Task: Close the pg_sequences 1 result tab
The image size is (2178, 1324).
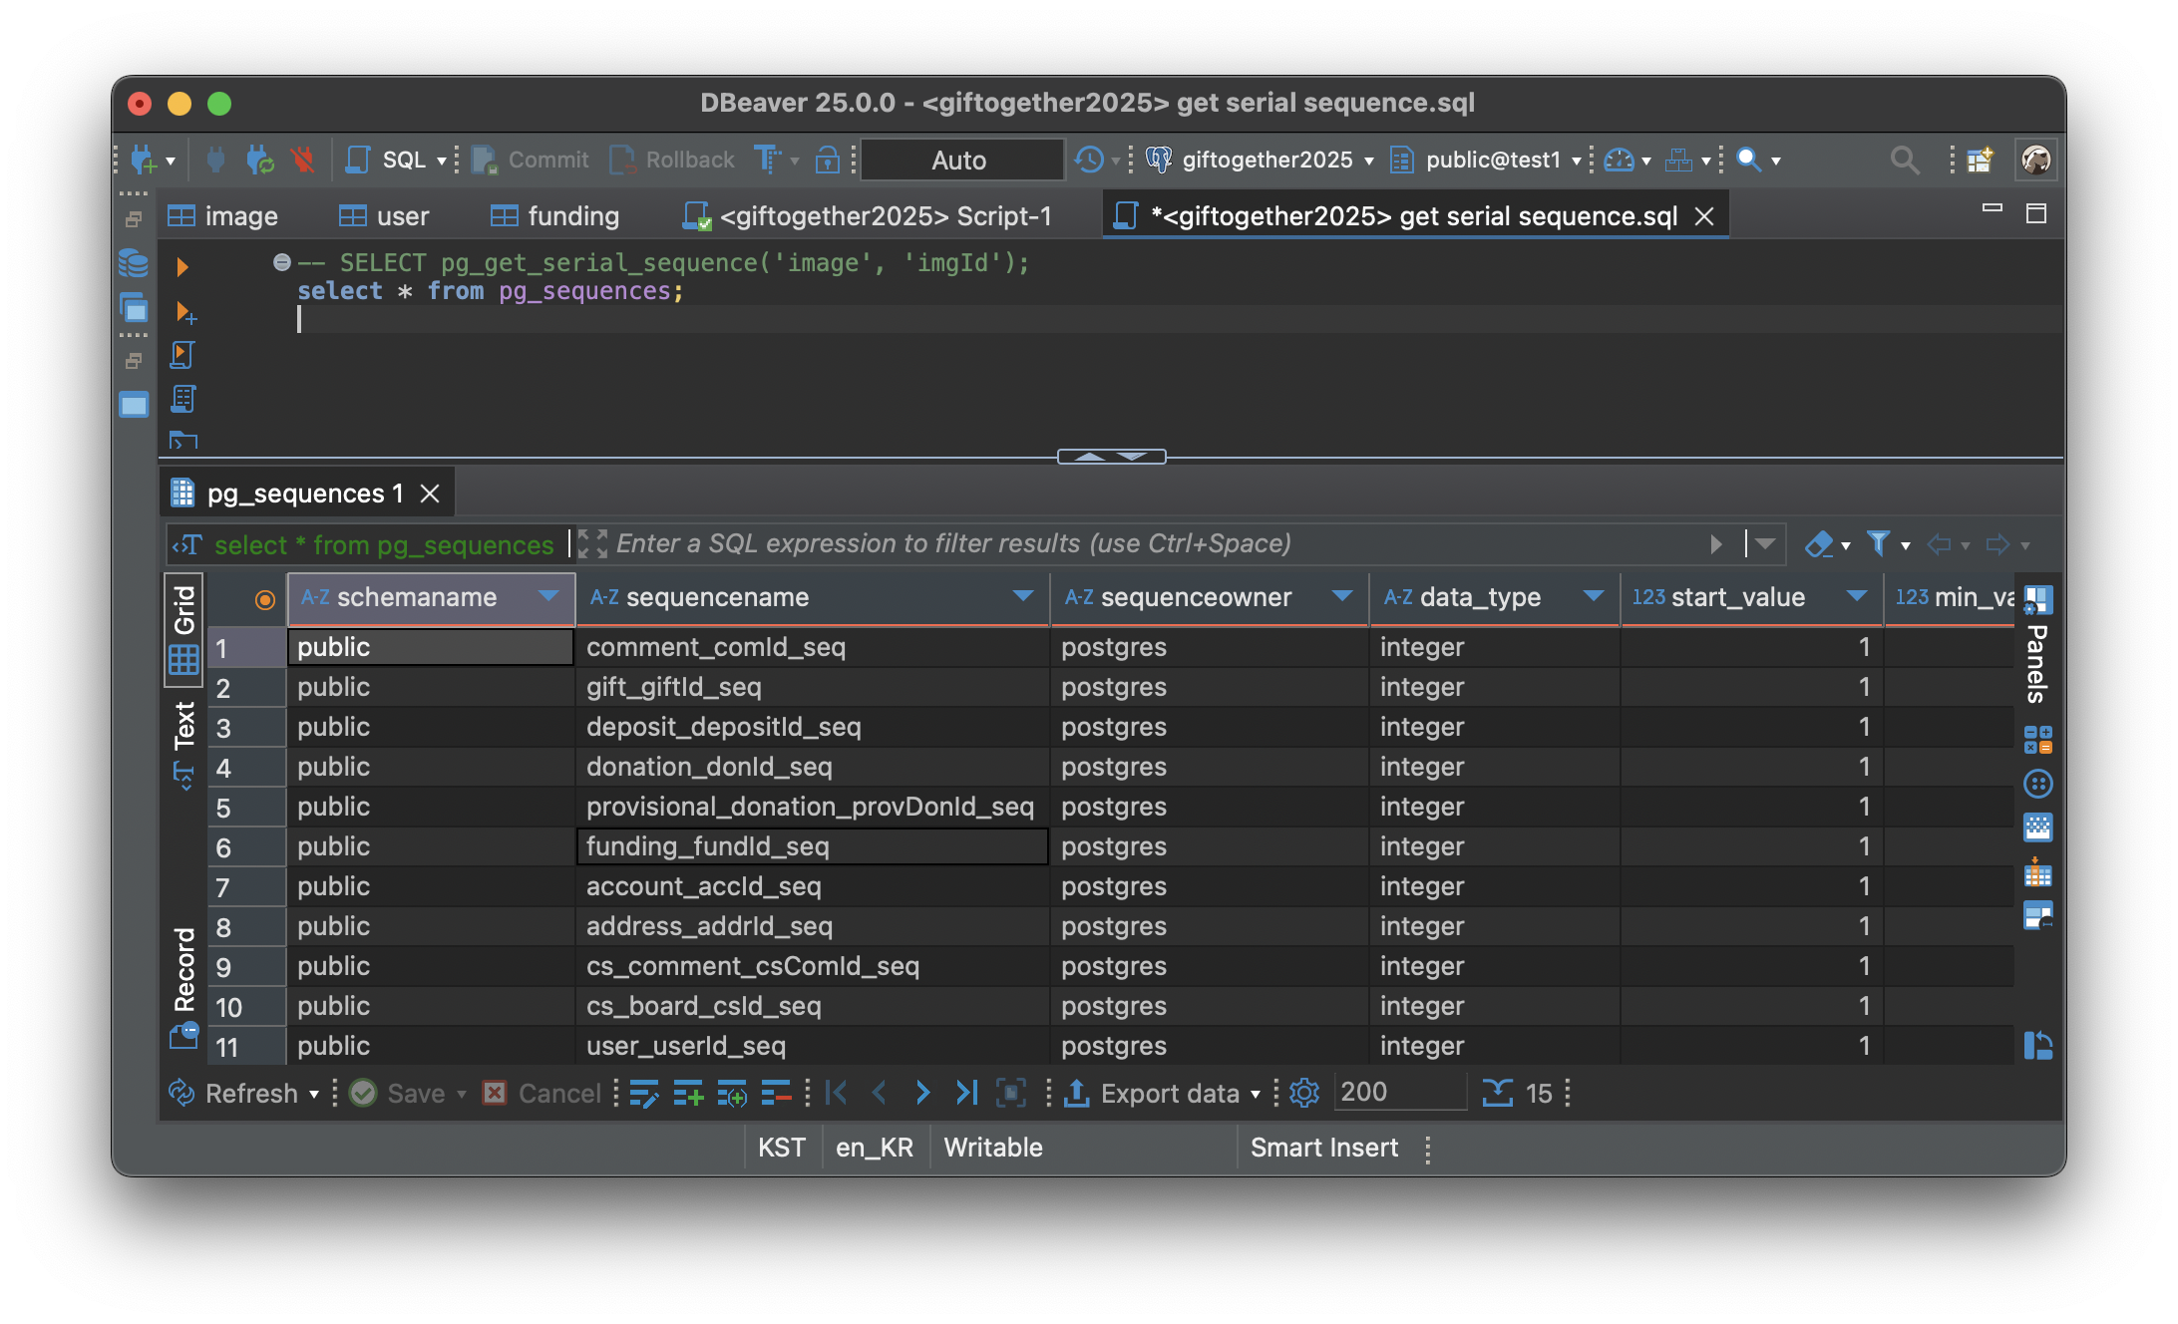Action: (430, 494)
